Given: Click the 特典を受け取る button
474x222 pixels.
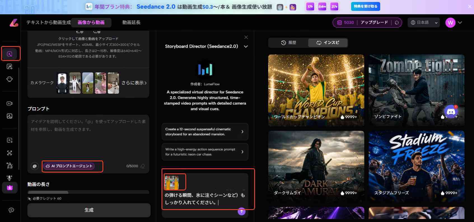Looking at the screenshot, I should click(x=365, y=6).
